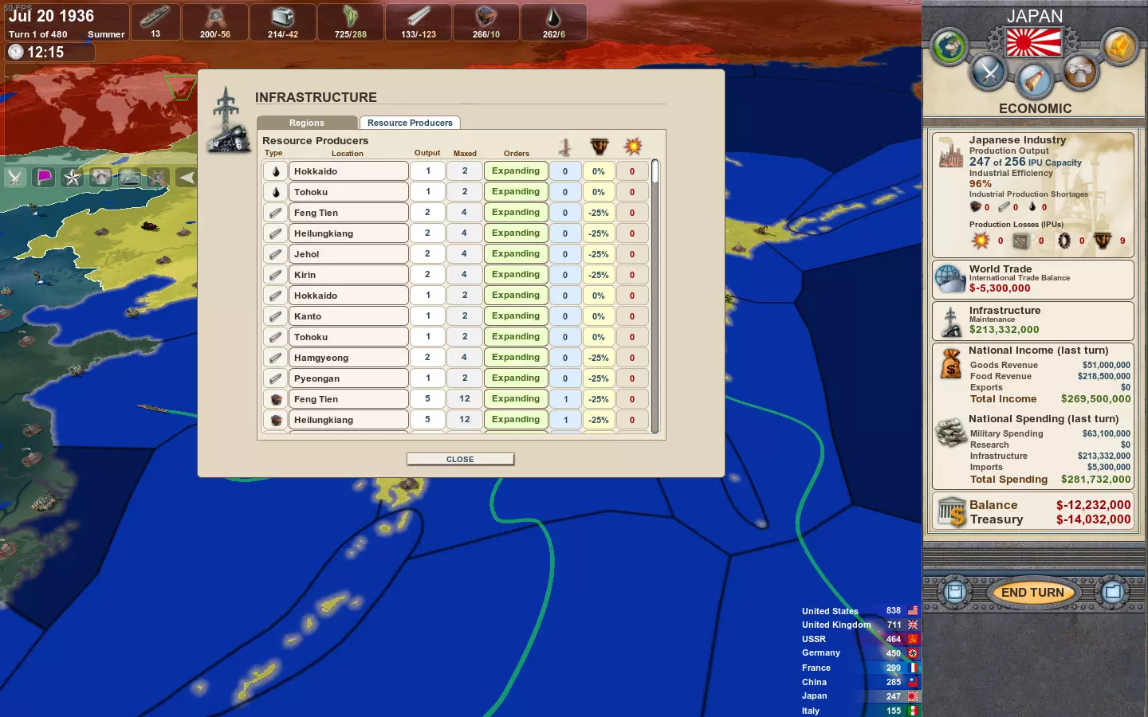Viewport: 1148px width, 717px height.
Task: Select the Resource Producers tab
Action: click(x=410, y=123)
